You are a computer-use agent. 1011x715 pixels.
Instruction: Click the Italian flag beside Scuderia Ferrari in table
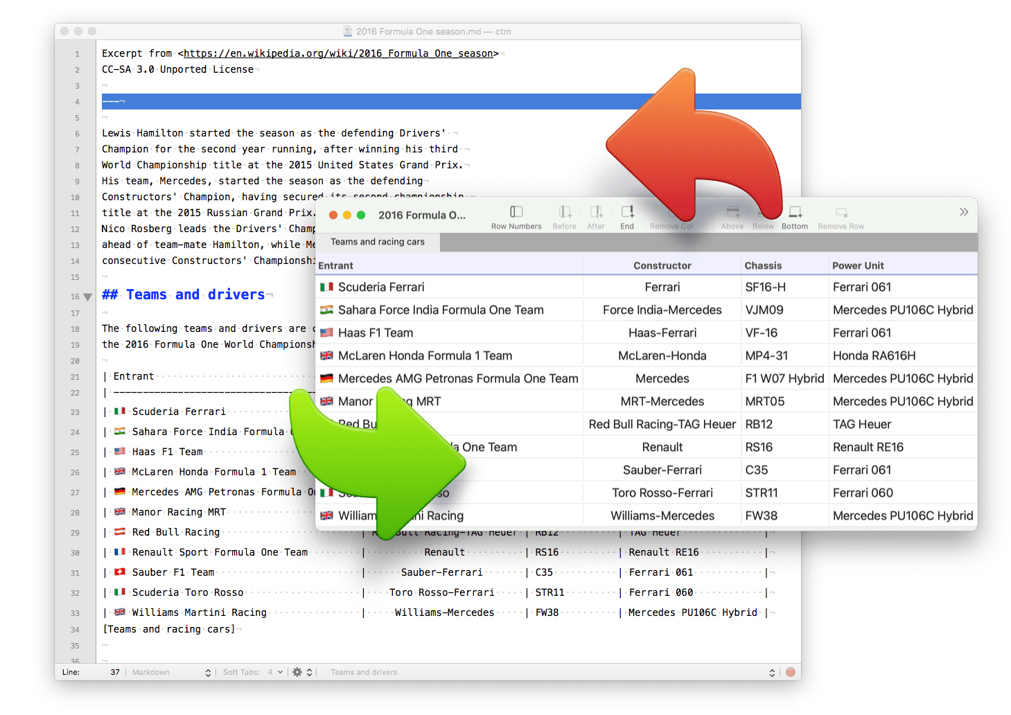(327, 287)
